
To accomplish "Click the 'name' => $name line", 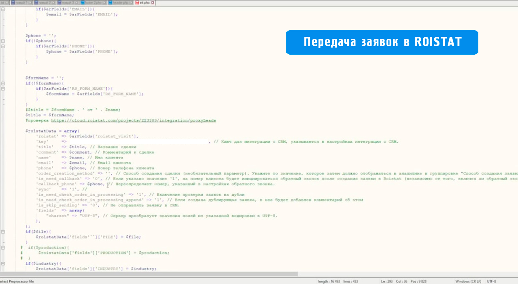I will 79,157.
